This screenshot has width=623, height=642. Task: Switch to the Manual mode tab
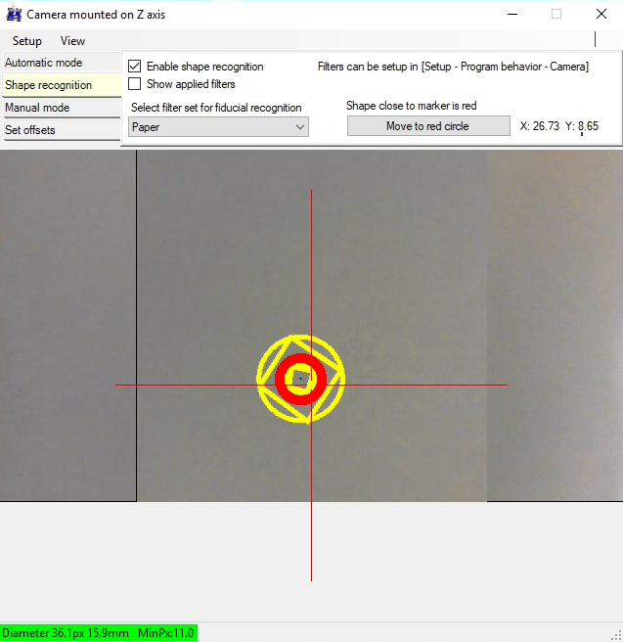(61, 108)
